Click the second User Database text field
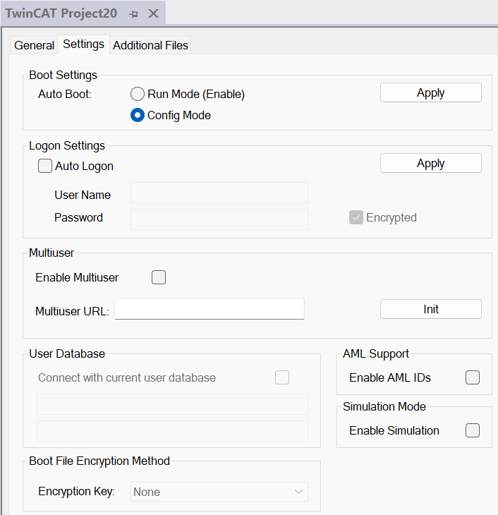 pos(172,431)
